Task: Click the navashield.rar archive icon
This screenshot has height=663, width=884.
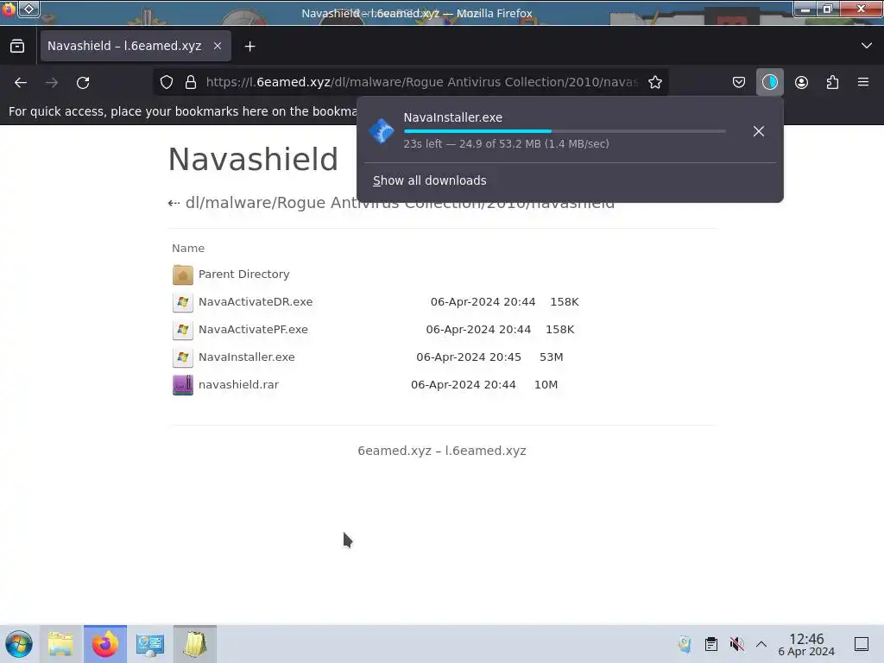Action: [183, 385]
